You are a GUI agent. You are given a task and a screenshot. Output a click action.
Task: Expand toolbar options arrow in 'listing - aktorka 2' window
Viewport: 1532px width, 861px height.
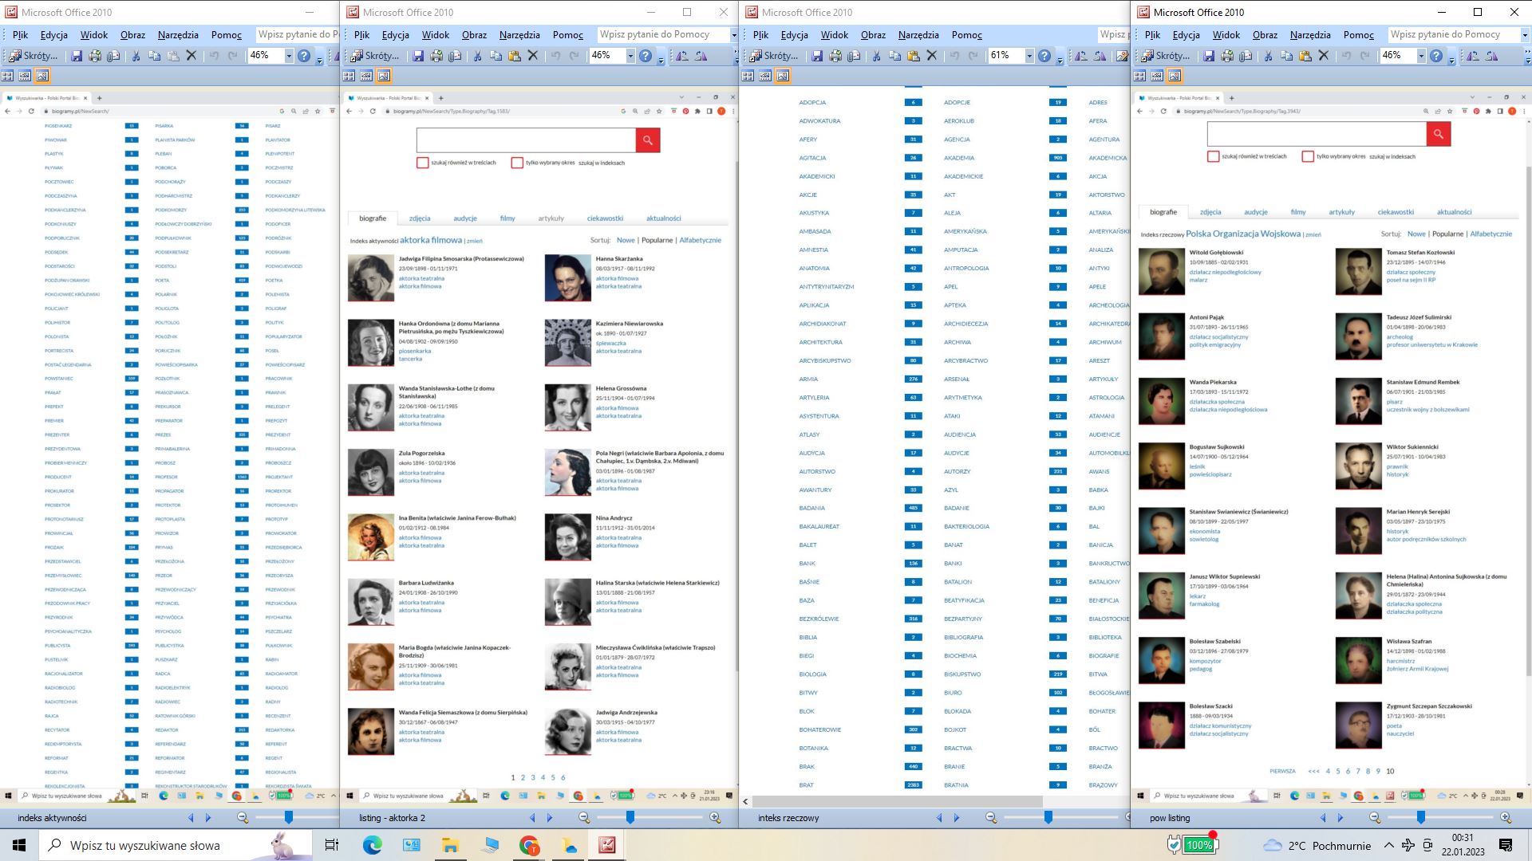661,59
